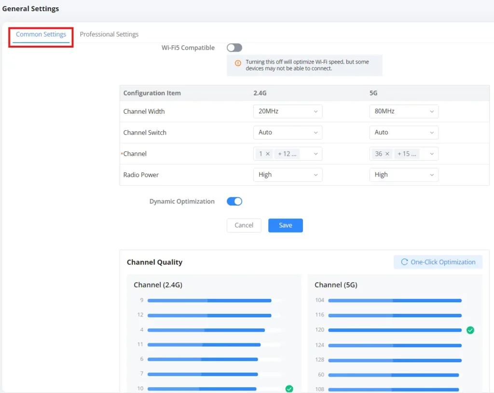Click the +12 more channels tag
This screenshot has width=494, height=393.
(x=287, y=154)
